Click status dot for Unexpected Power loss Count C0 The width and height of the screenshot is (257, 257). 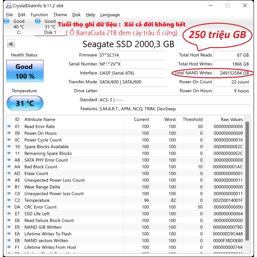click(9, 193)
